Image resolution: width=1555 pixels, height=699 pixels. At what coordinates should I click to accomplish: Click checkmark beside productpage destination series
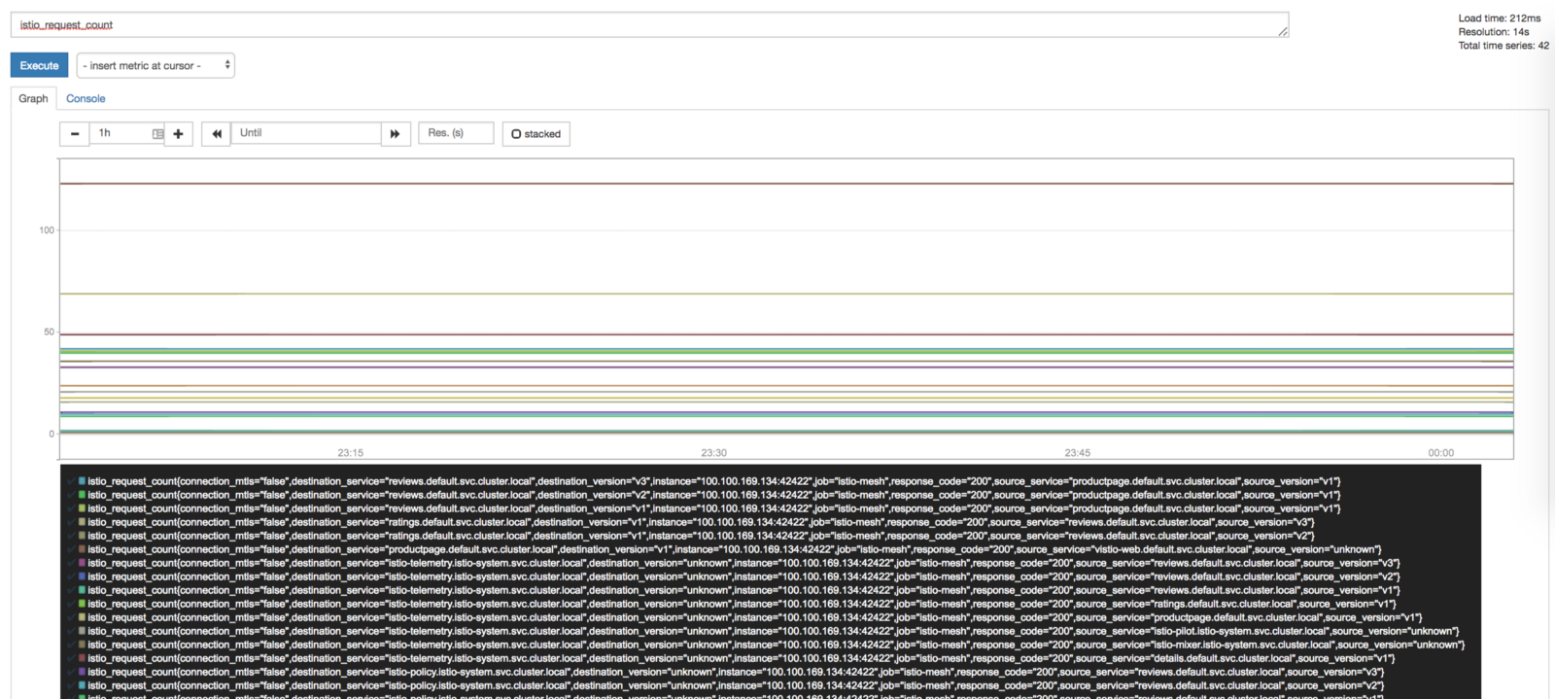click(x=72, y=549)
